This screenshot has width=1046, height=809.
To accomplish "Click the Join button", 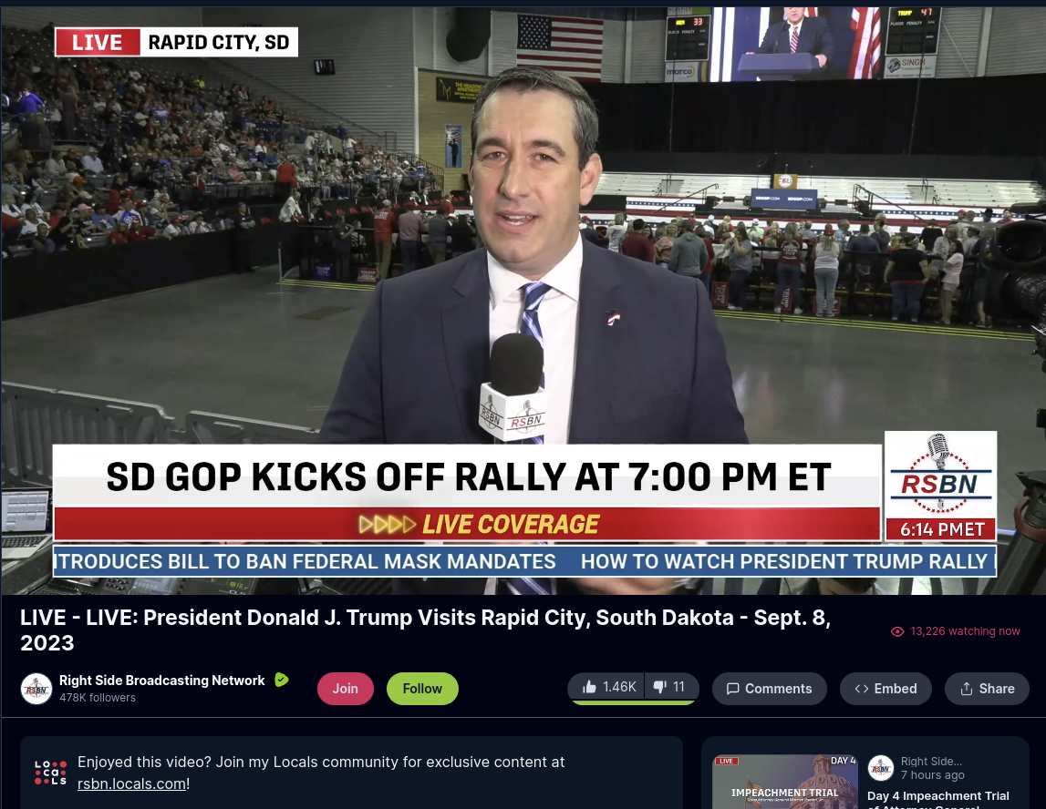I will pyautogui.click(x=345, y=689).
